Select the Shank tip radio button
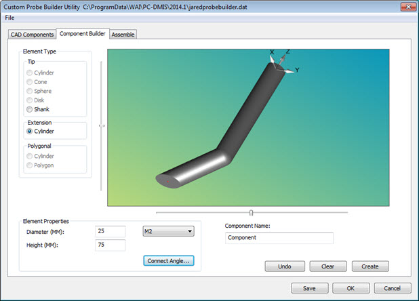419x301 pixels. click(29, 109)
